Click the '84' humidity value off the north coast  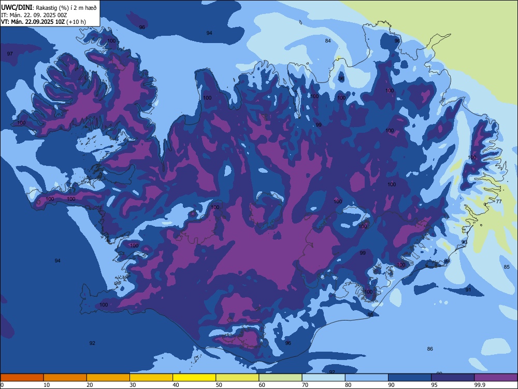tap(328, 40)
